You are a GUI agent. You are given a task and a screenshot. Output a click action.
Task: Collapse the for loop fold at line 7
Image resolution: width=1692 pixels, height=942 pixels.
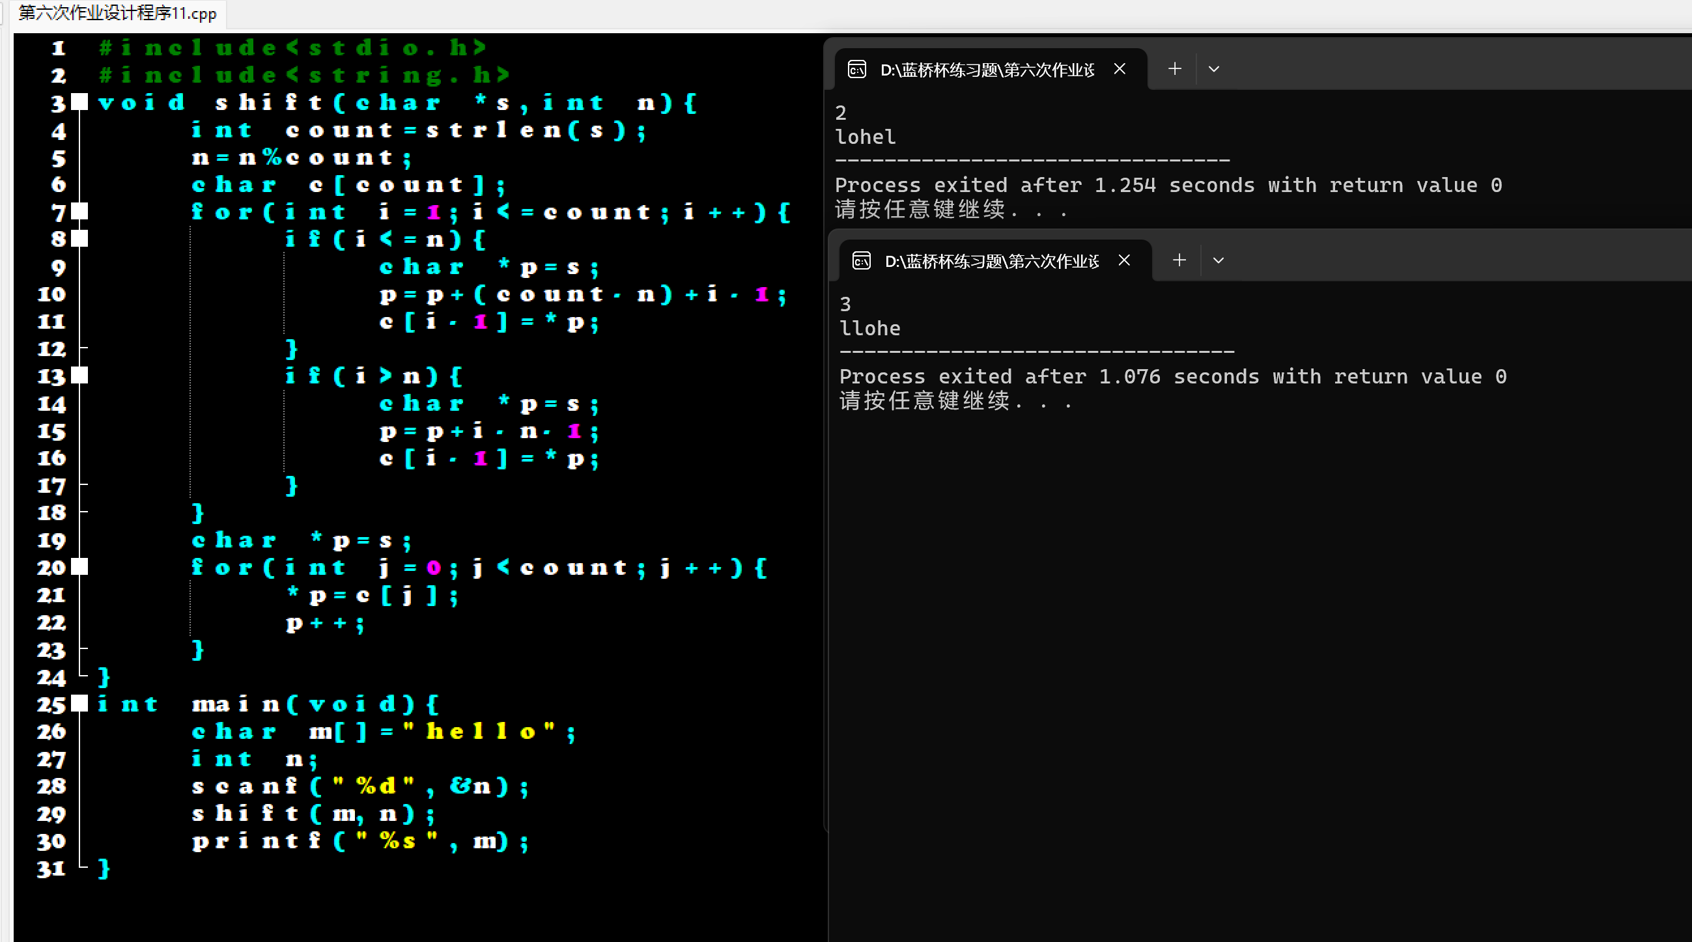point(79,212)
